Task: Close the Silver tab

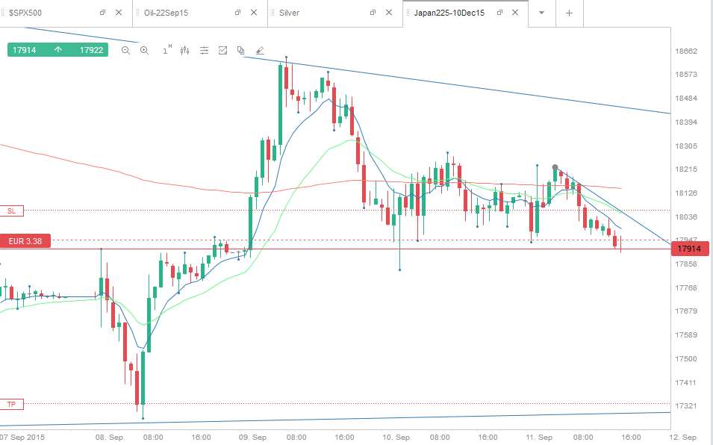Action: coord(389,13)
